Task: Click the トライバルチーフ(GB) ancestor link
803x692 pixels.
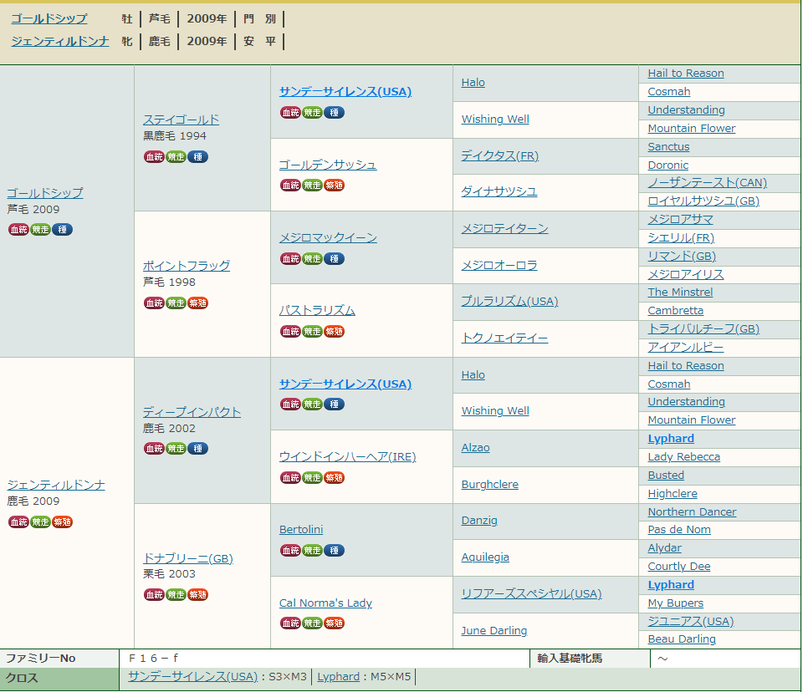Action: click(703, 328)
